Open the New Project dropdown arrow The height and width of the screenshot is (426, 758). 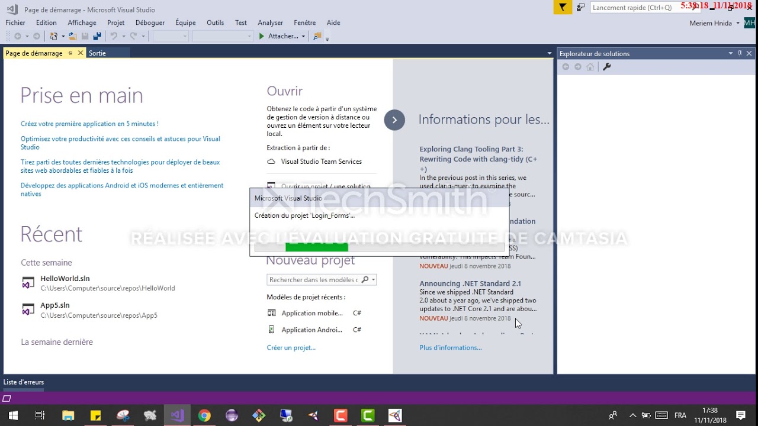63,36
